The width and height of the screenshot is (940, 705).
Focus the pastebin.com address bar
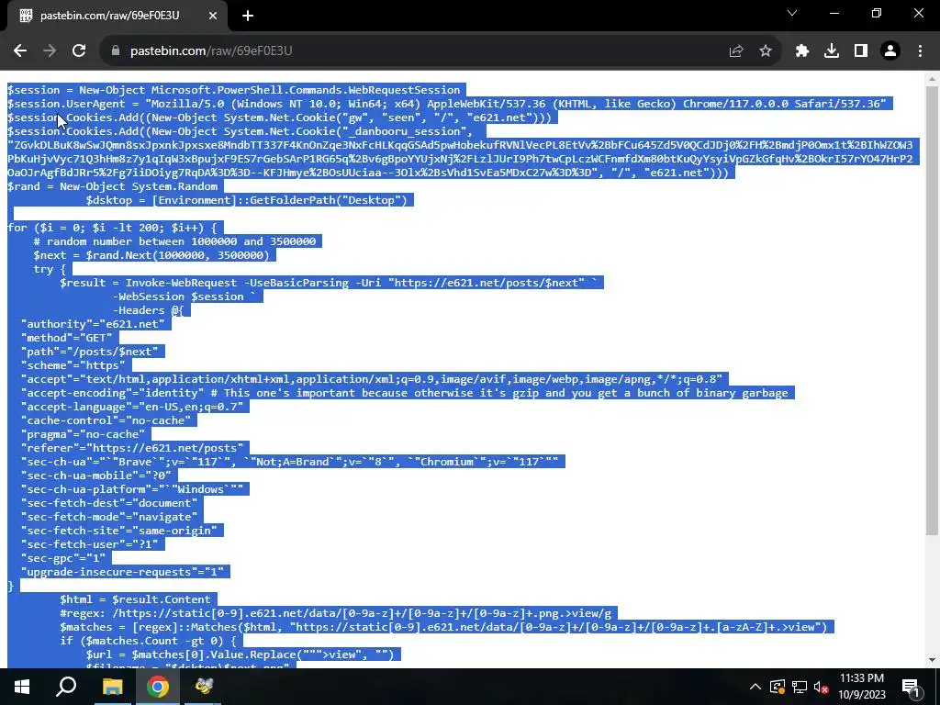click(x=420, y=51)
